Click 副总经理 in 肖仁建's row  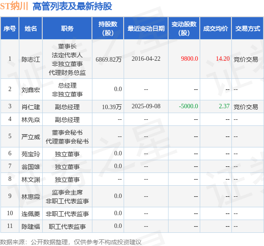point(67,107)
